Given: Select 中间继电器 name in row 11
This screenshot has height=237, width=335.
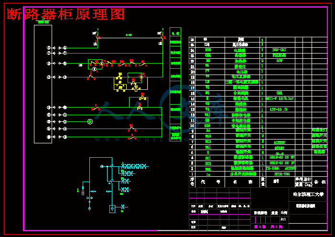Looking at the screenshot, I should [x=241, y=120].
